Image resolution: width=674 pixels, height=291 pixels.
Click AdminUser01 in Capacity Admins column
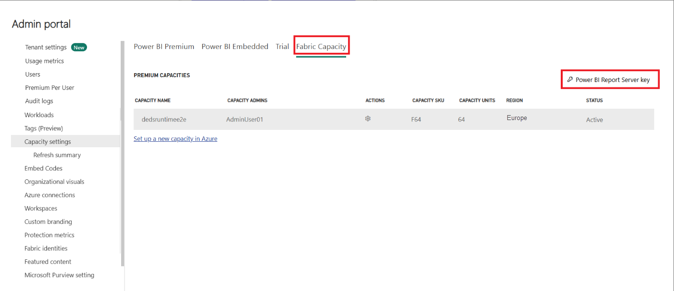[245, 120]
